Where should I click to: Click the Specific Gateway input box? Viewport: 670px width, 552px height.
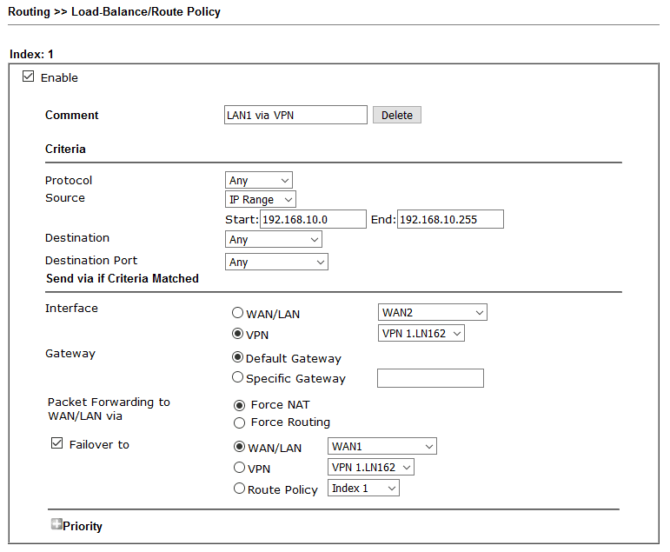[x=430, y=378]
